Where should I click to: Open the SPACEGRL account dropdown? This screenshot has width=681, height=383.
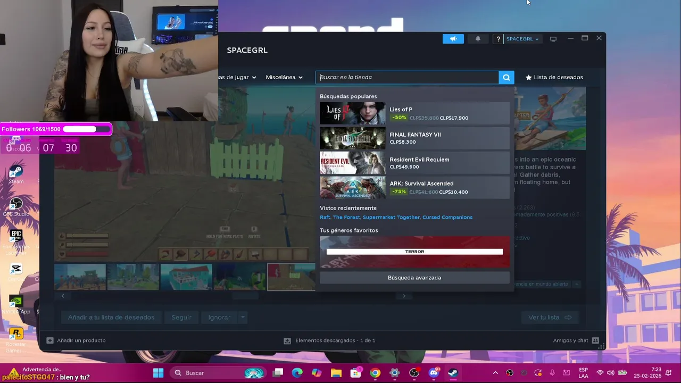[x=522, y=39]
